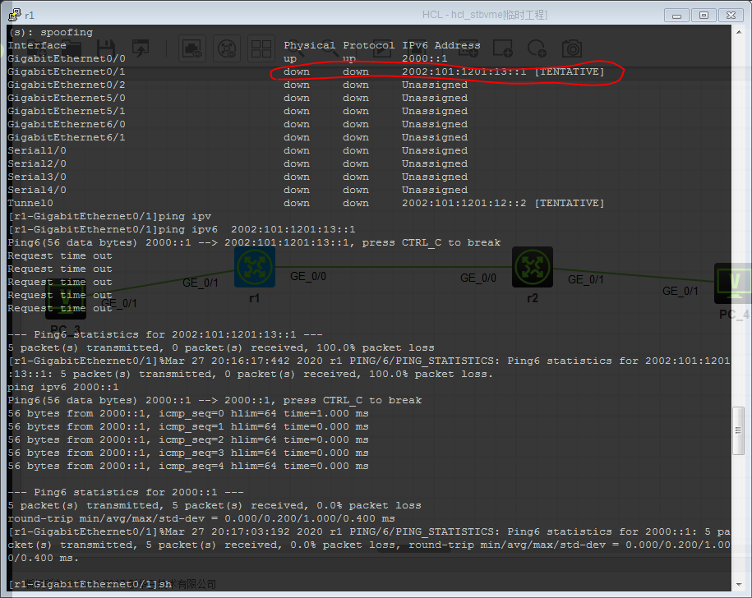Viewport: 752px width, 598px height.
Task: Close the r1 terminal window
Action: (x=731, y=16)
